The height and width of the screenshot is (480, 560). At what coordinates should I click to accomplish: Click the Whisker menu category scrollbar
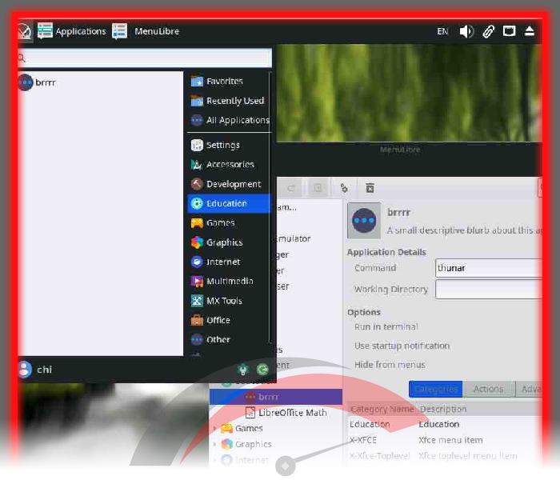coord(270,207)
